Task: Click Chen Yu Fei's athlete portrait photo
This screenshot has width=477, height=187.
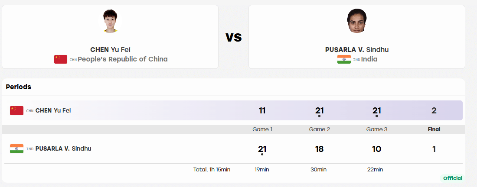Action: [110, 21]
